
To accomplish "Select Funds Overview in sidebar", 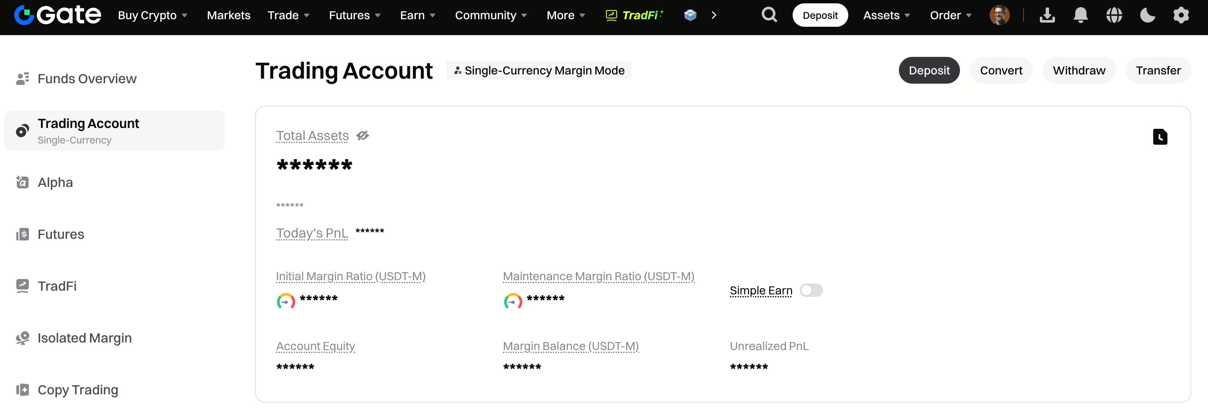I will tap(87, 78).
